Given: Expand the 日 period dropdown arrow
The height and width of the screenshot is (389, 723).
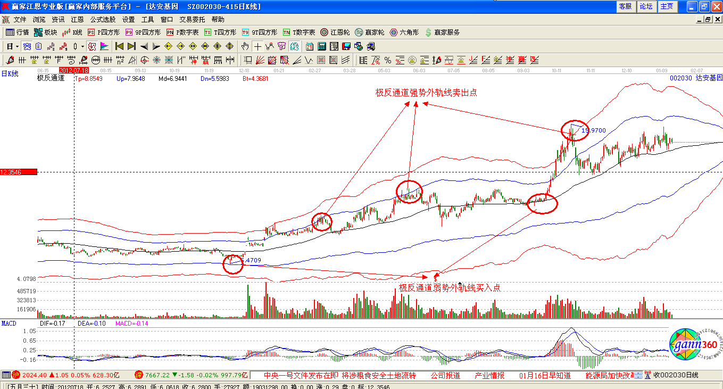Looking at the screenshot, I should tap(17, 46).
